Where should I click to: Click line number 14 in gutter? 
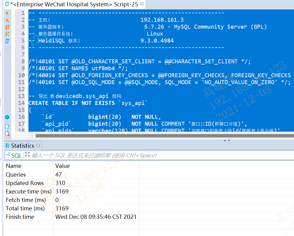(x=21, y=103)
